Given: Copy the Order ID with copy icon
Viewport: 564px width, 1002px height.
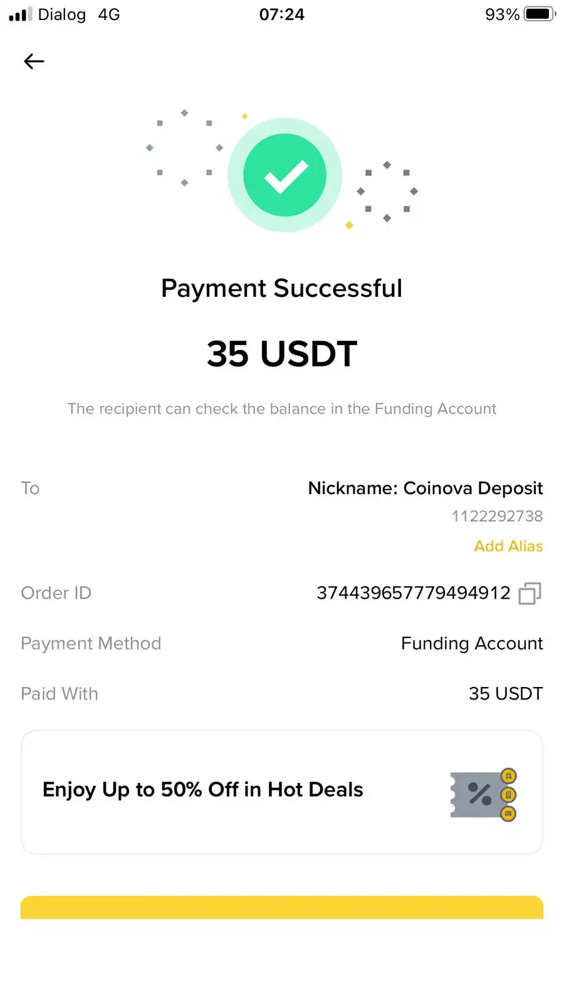Looking at the screenshot, I should pos(530,593).
